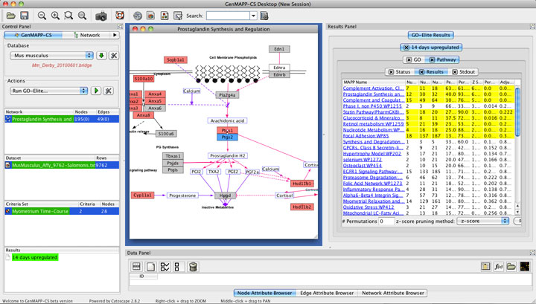Open heat map icon at Data Panel right
This screenshot has width=536, height=304.
click(525, 267)
